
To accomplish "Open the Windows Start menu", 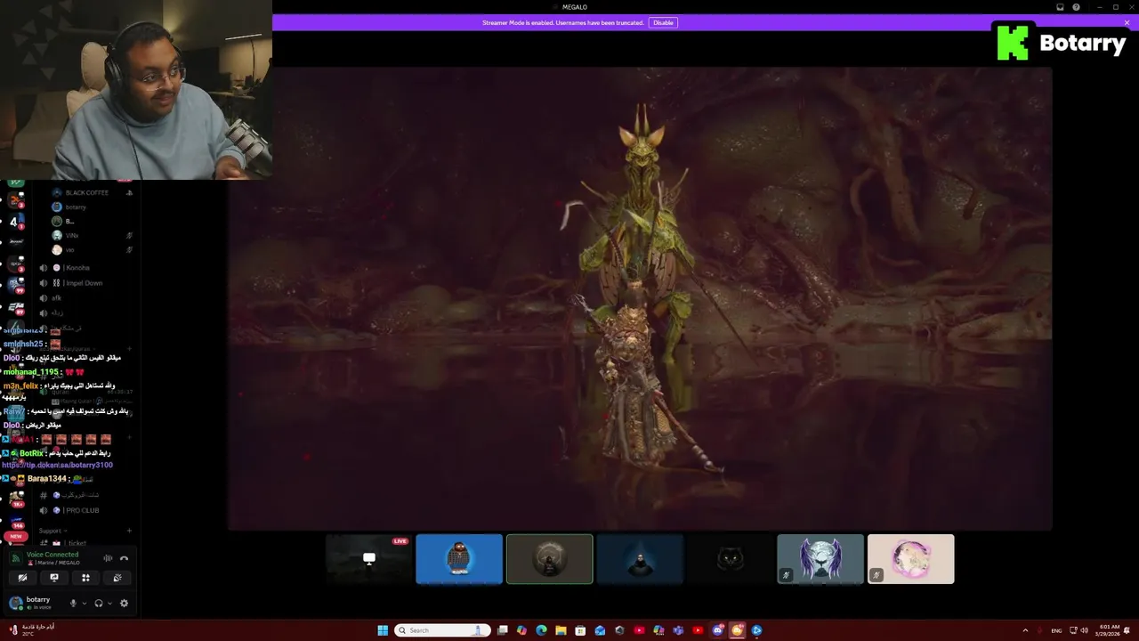I will (x=383, y=630).
